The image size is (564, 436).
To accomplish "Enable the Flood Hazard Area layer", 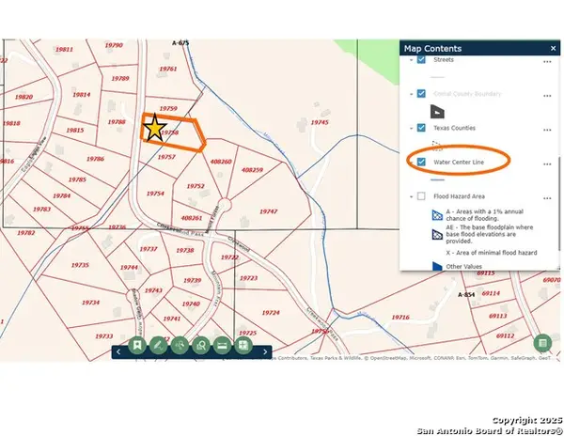I will [422, 196].
